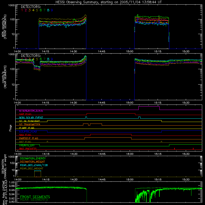
Task: Click the REAR_DEC_CHAN/128 legend entry
Action: [x=34, y=165]
